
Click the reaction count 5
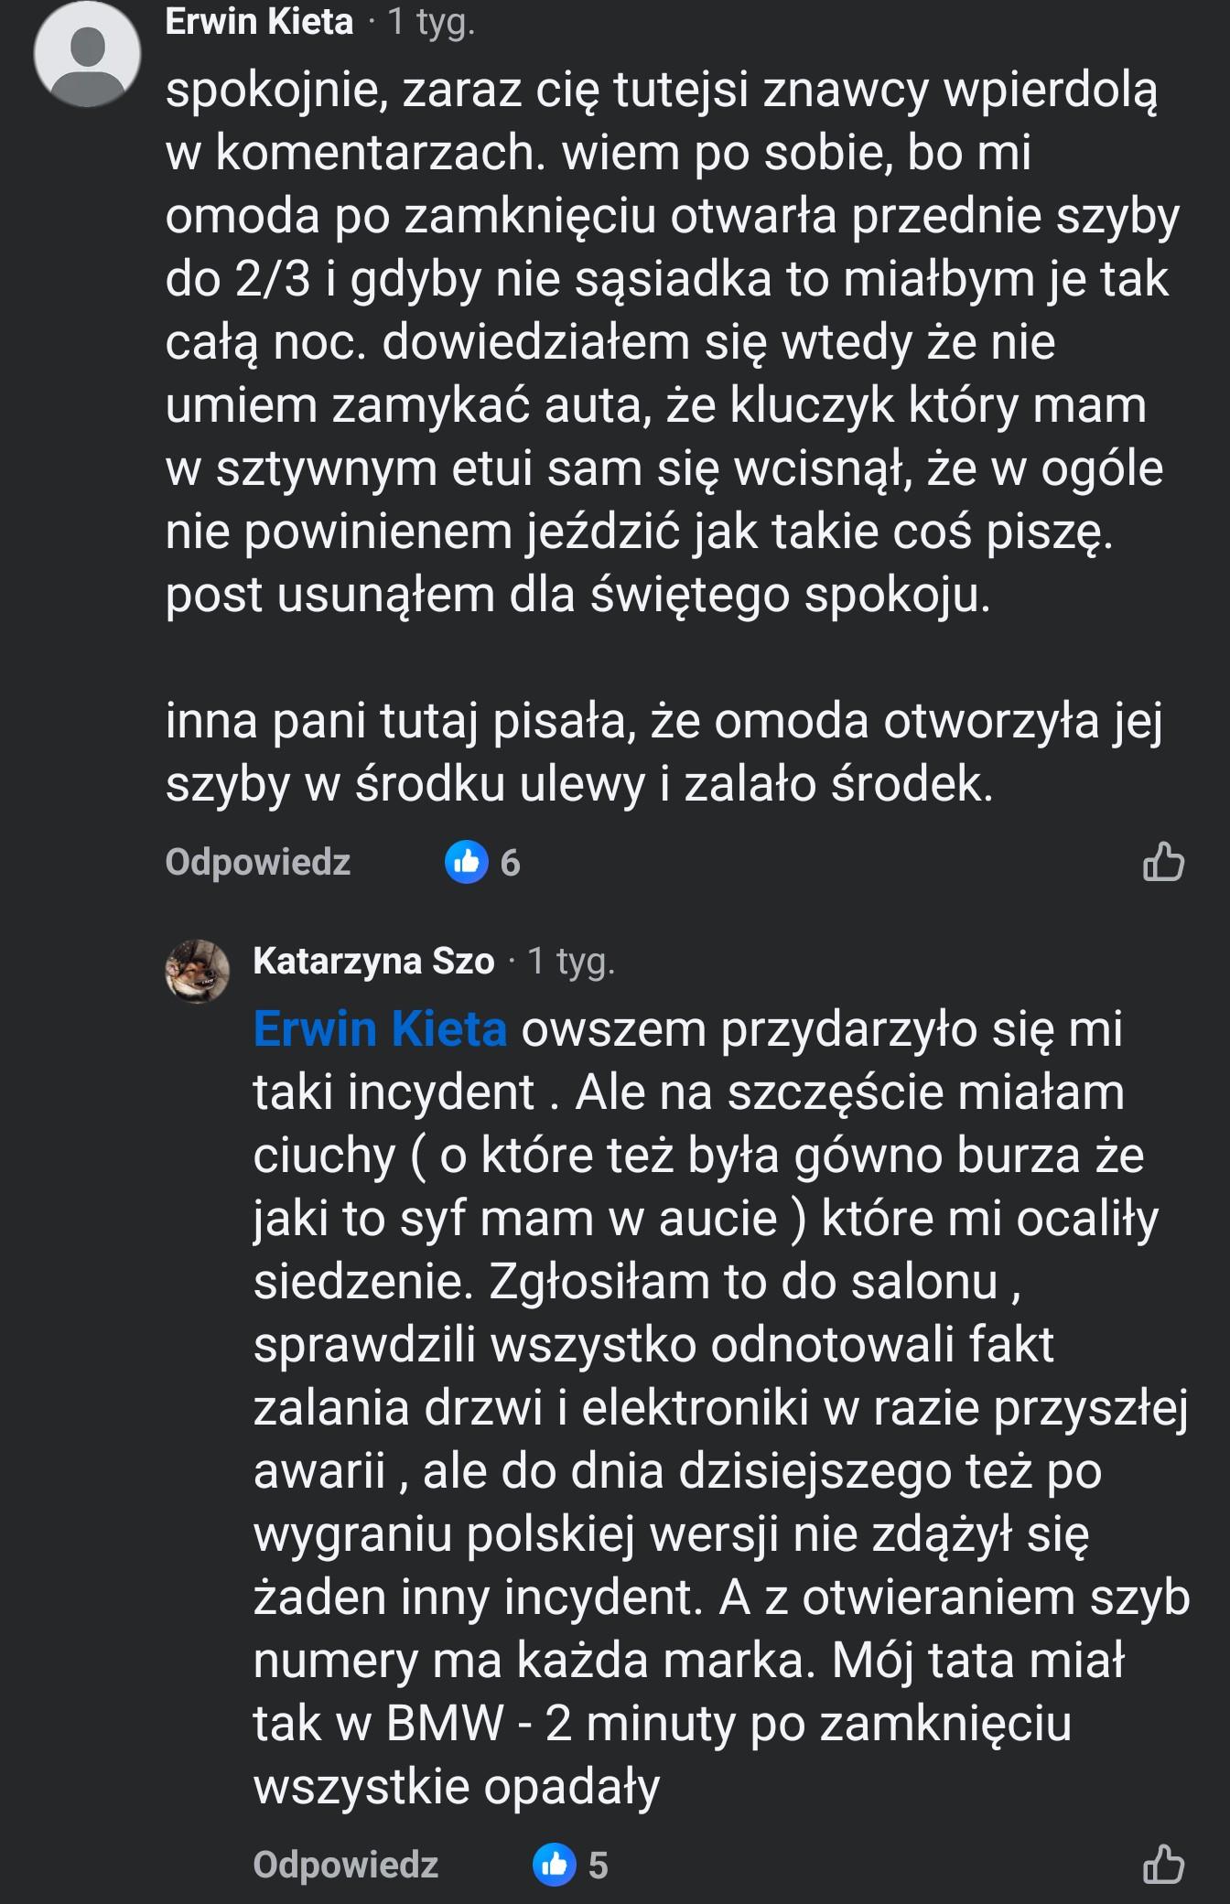click(598, 1865)
